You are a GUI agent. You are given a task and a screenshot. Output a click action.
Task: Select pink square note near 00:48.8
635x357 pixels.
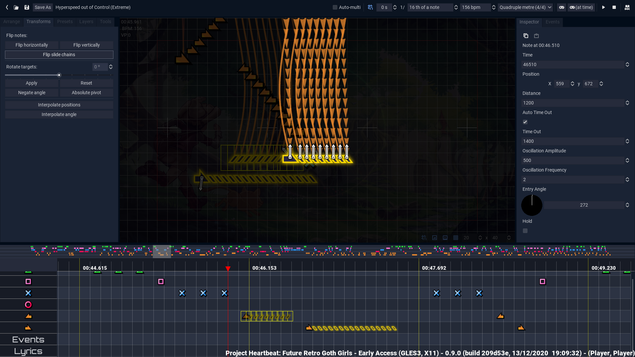click(542, 282)
